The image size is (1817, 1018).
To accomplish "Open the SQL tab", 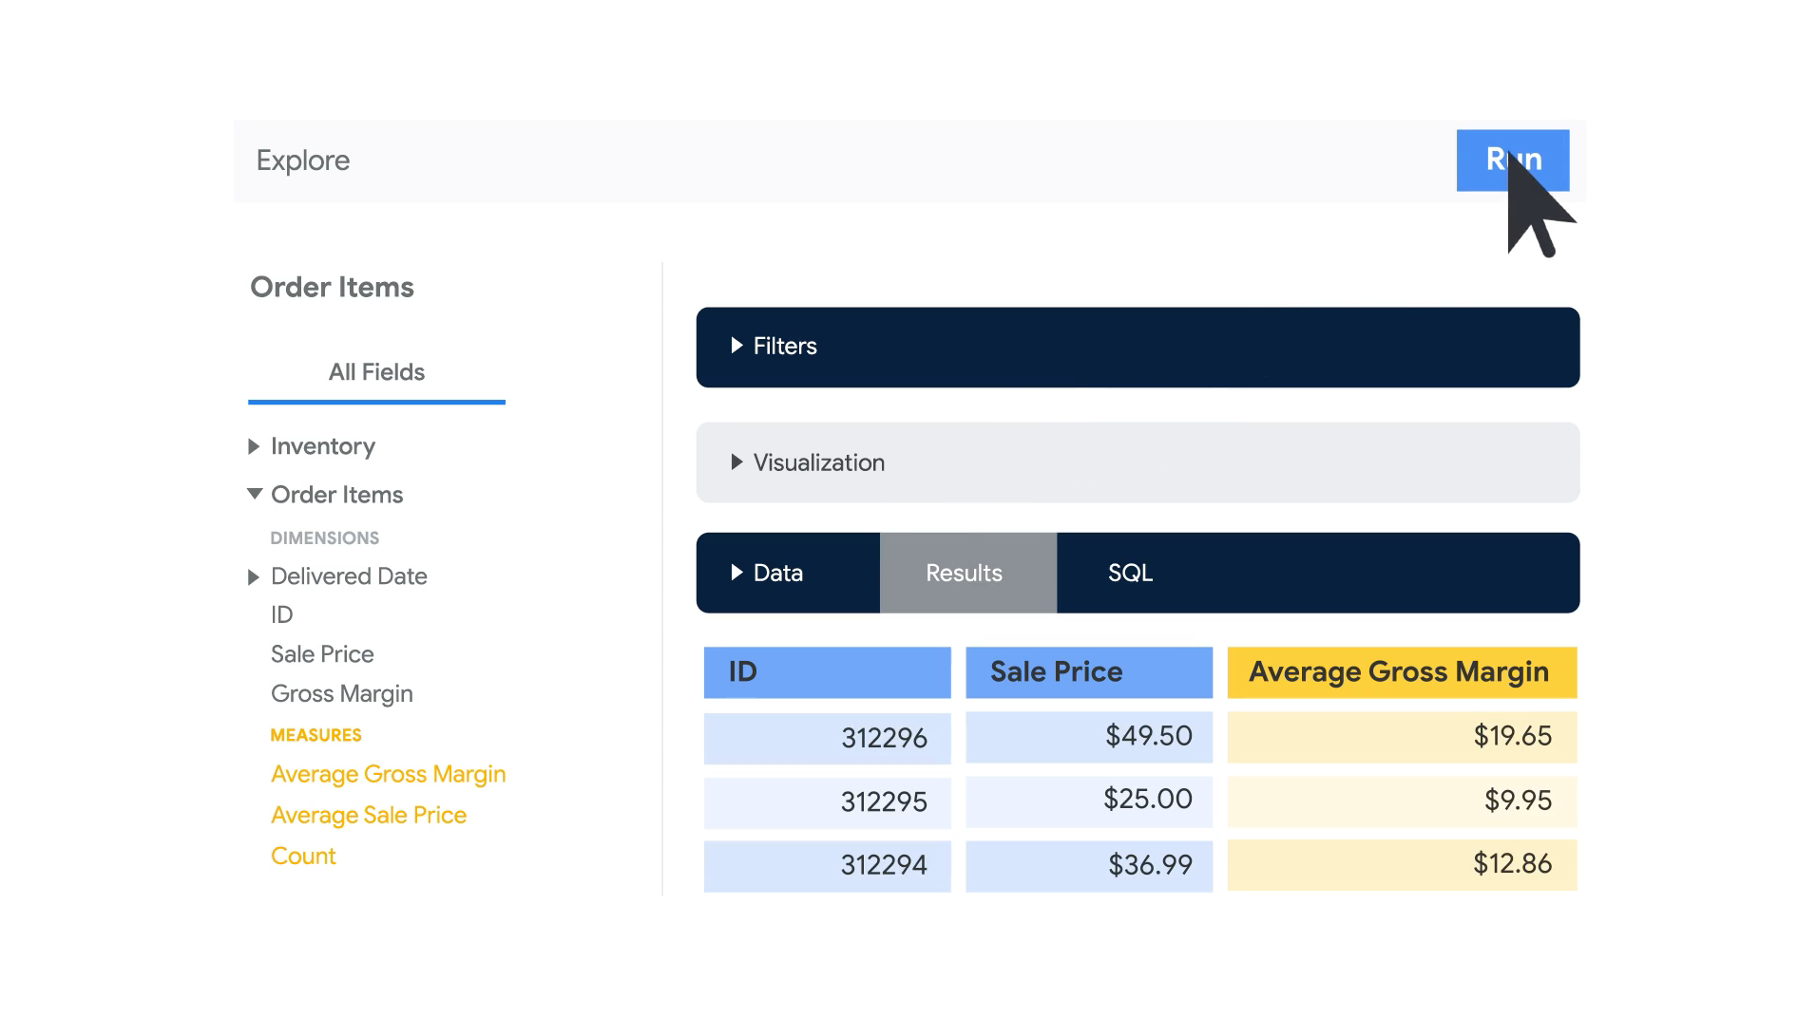I will pos(1129,573).
